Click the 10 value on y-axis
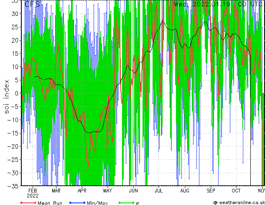Viewport: 265px width, 205px height. coord(15,67)
